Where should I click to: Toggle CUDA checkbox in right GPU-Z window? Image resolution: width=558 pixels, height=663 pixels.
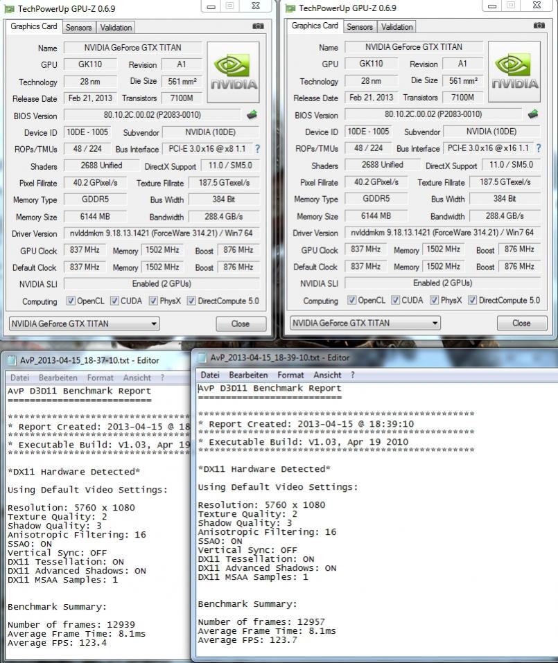click(396, 300)
